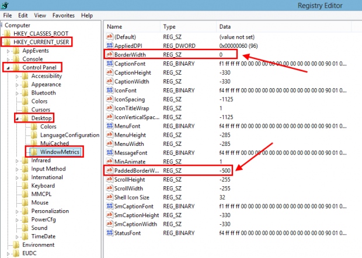The height and width of the screenshot is (258, 362).
Task: Click the WindowMetrics folder icon
Action: tap(34, 152)
